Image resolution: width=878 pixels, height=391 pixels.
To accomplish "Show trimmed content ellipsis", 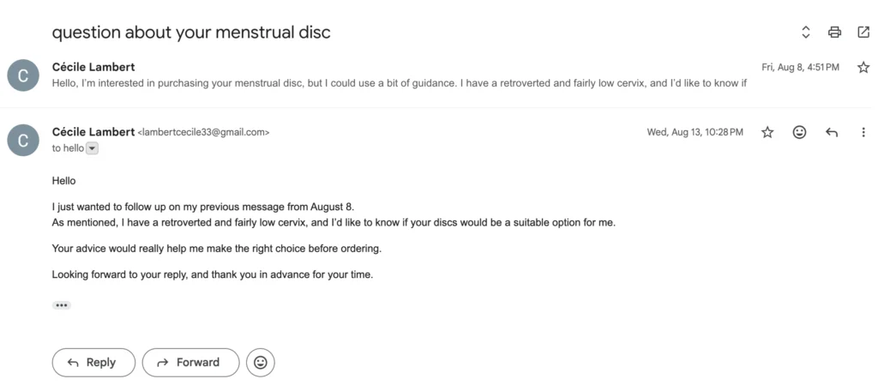I will click(62, 305).
